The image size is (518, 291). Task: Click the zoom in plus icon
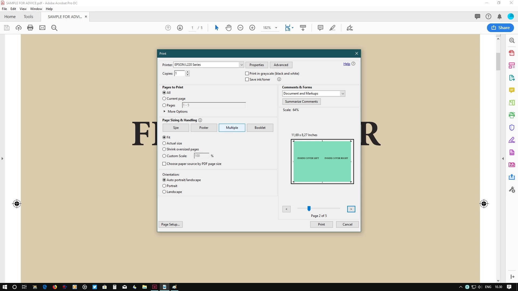click(x=252, y=28)
